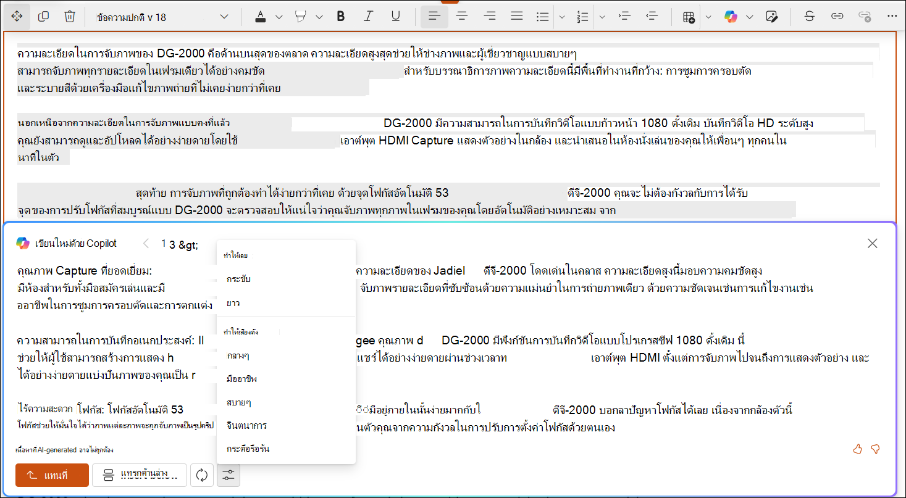Choose the สบายๆ tone
Screen dimensions: 906x498
(x=286, y=402)
